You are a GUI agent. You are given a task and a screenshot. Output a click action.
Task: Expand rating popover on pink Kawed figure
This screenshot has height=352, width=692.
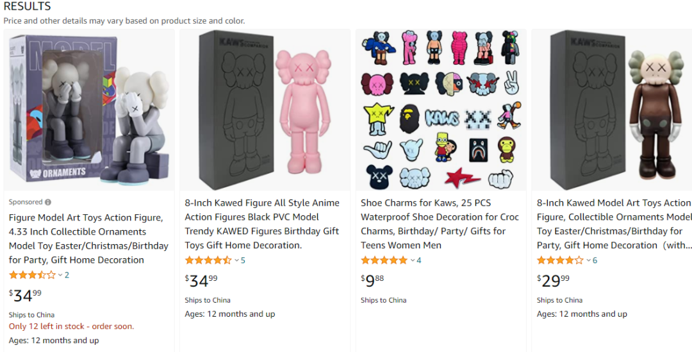tap(236, 260)
